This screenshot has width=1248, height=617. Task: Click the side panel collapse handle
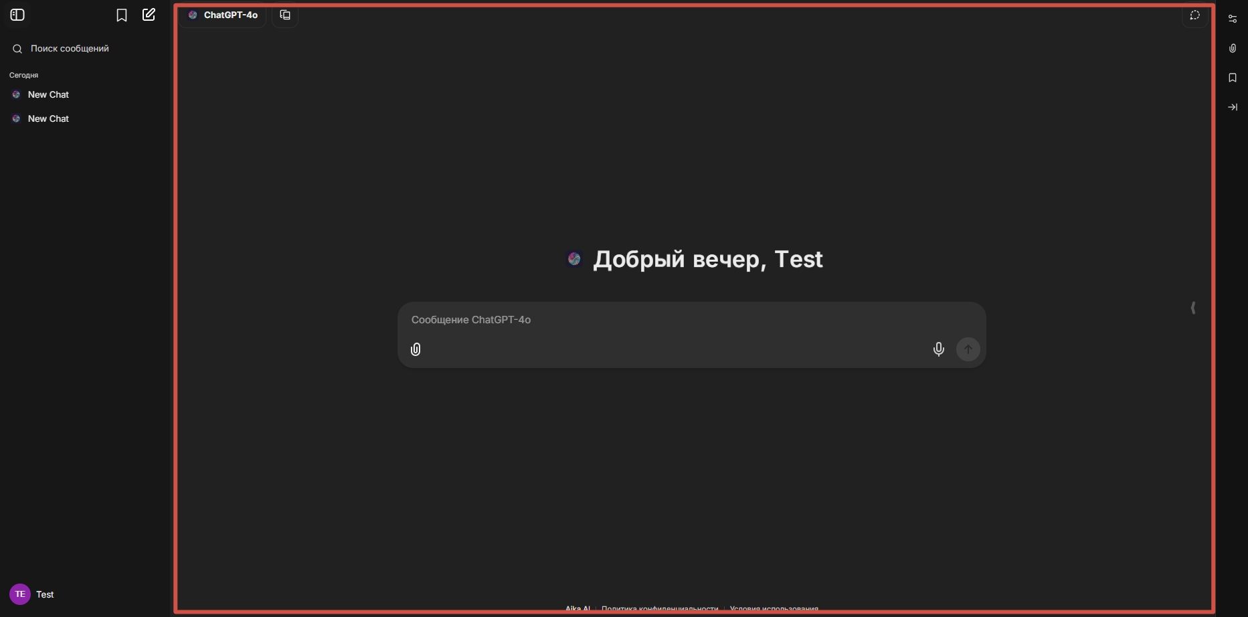coord(1193,308)
